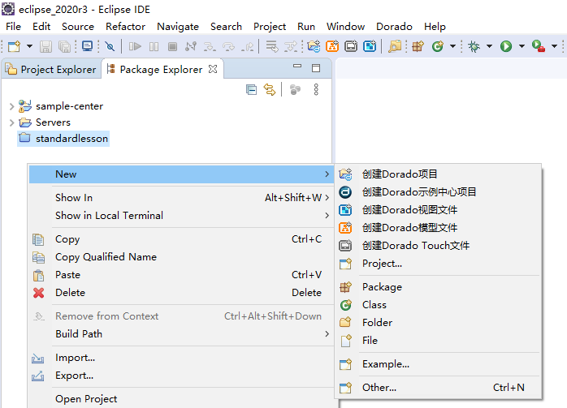Click the Drop to Frame icon
Image resolution: width=567 pixels, height=408 pixels.
[271, 46]
